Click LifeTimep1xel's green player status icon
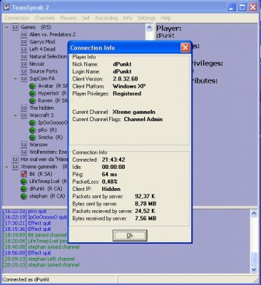 point(24,182)
